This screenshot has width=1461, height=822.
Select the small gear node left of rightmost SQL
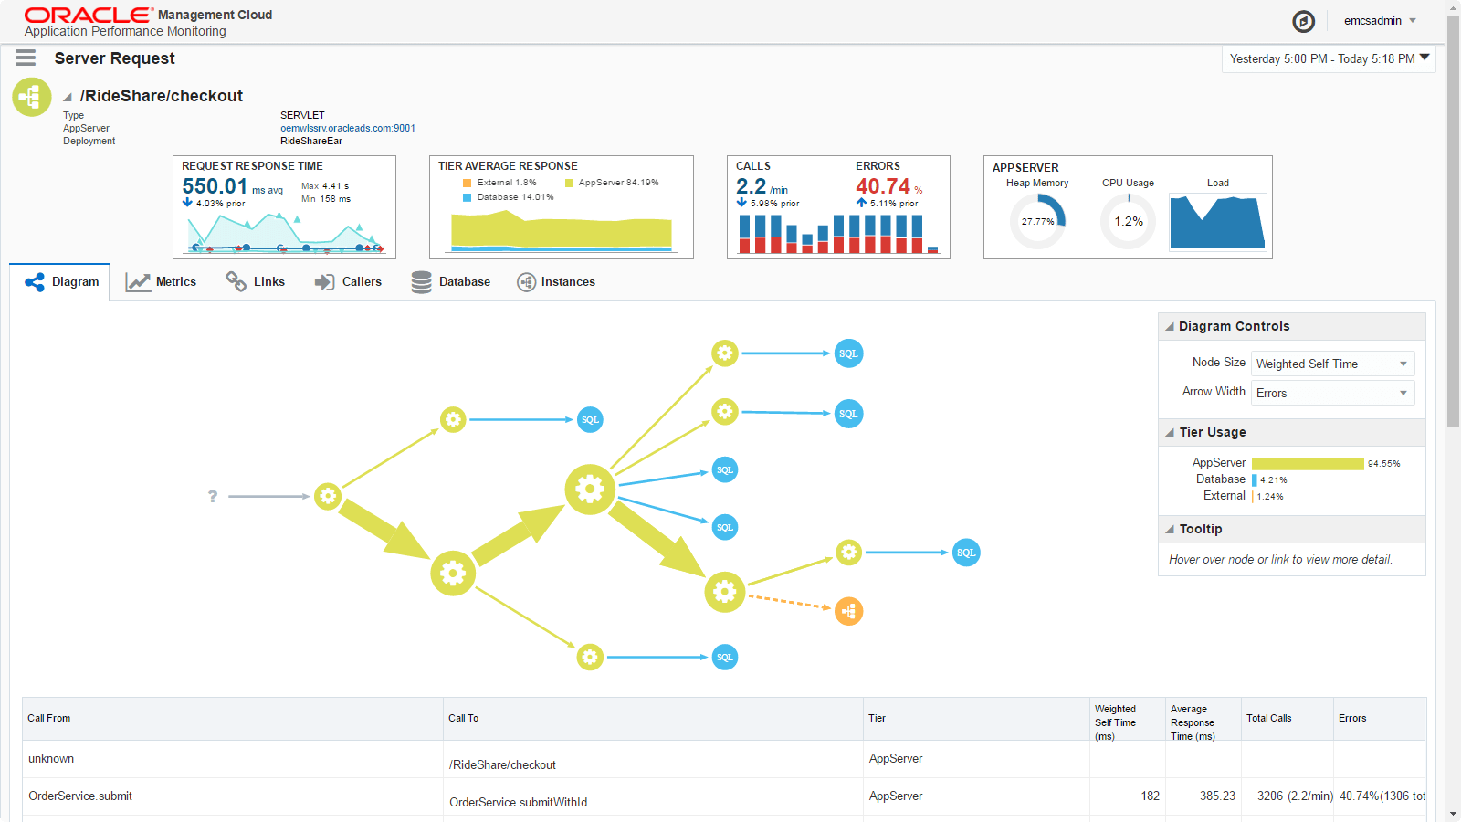849,553
